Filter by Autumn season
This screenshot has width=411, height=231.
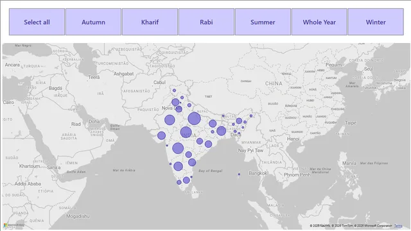point(93,22)
